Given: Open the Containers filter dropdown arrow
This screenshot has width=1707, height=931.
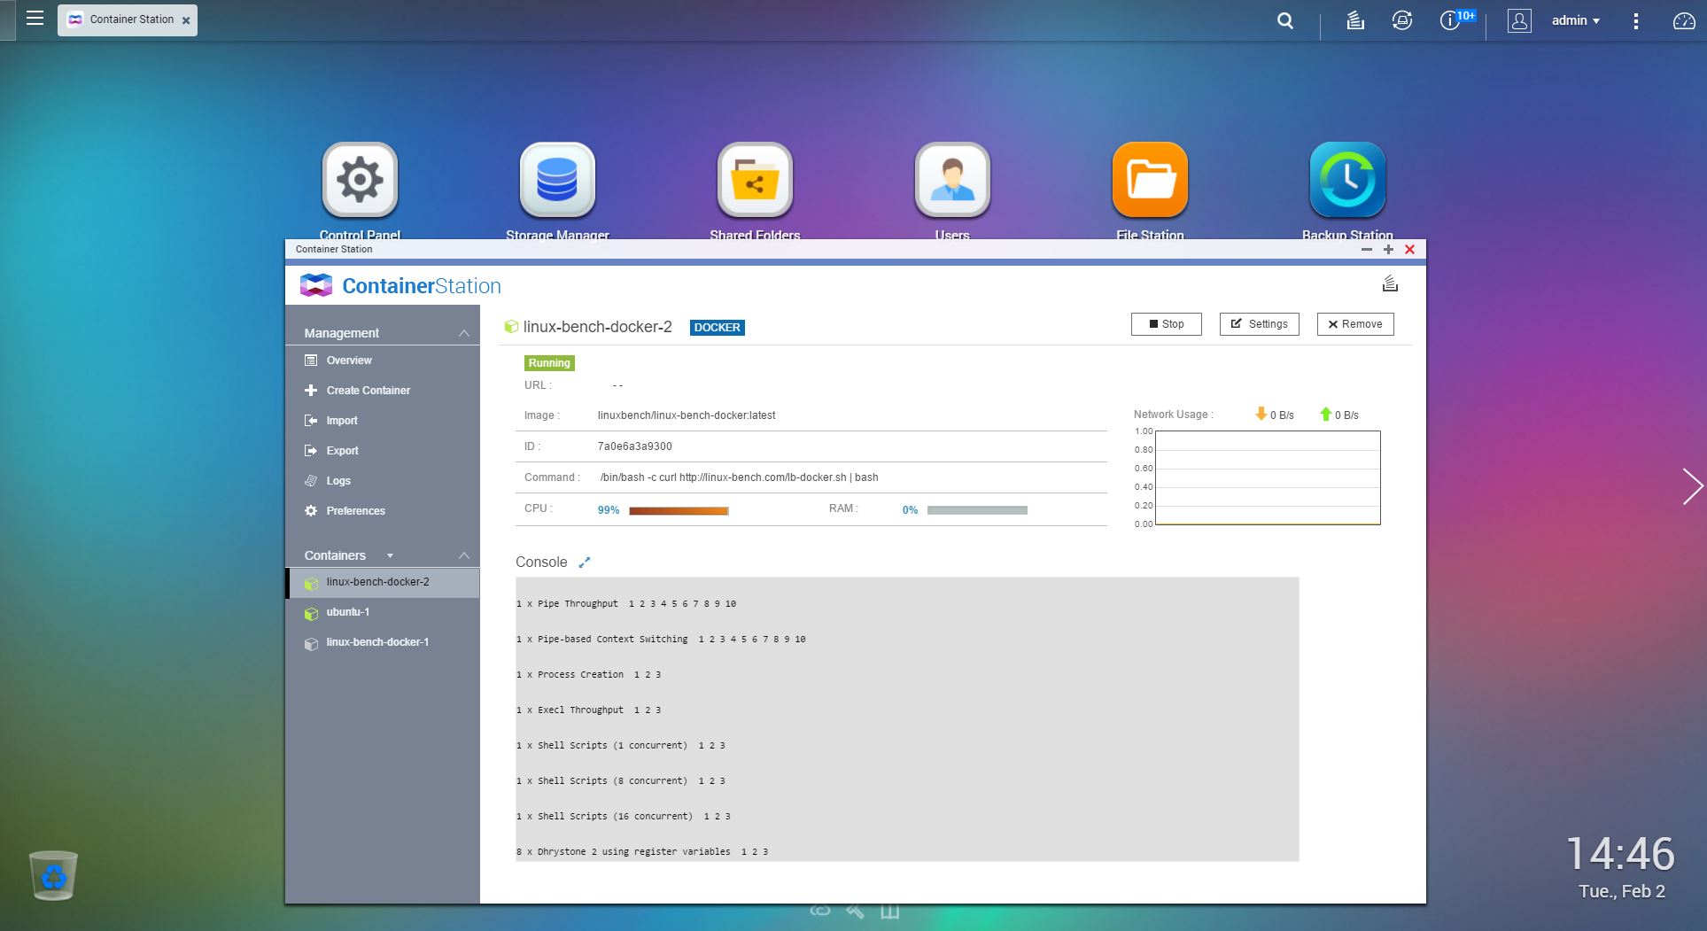Looking at the screenshot, I should [390, 555].
